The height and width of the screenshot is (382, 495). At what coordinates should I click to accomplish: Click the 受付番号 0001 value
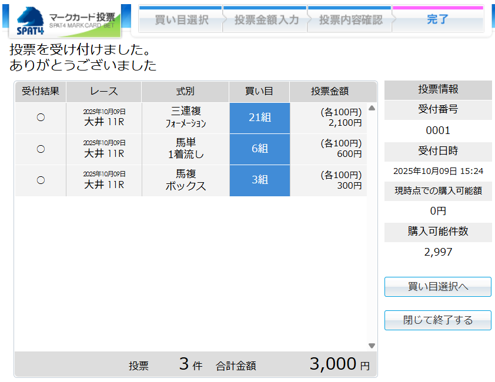[437, 130]
